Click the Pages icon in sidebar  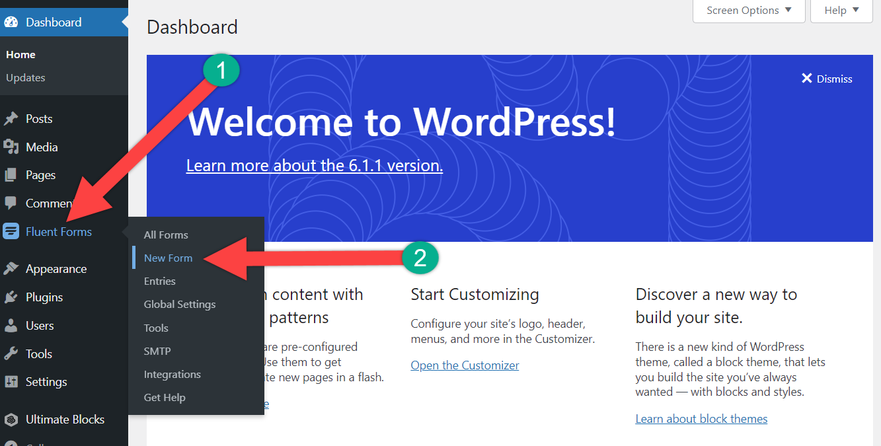tap(11, 175)
